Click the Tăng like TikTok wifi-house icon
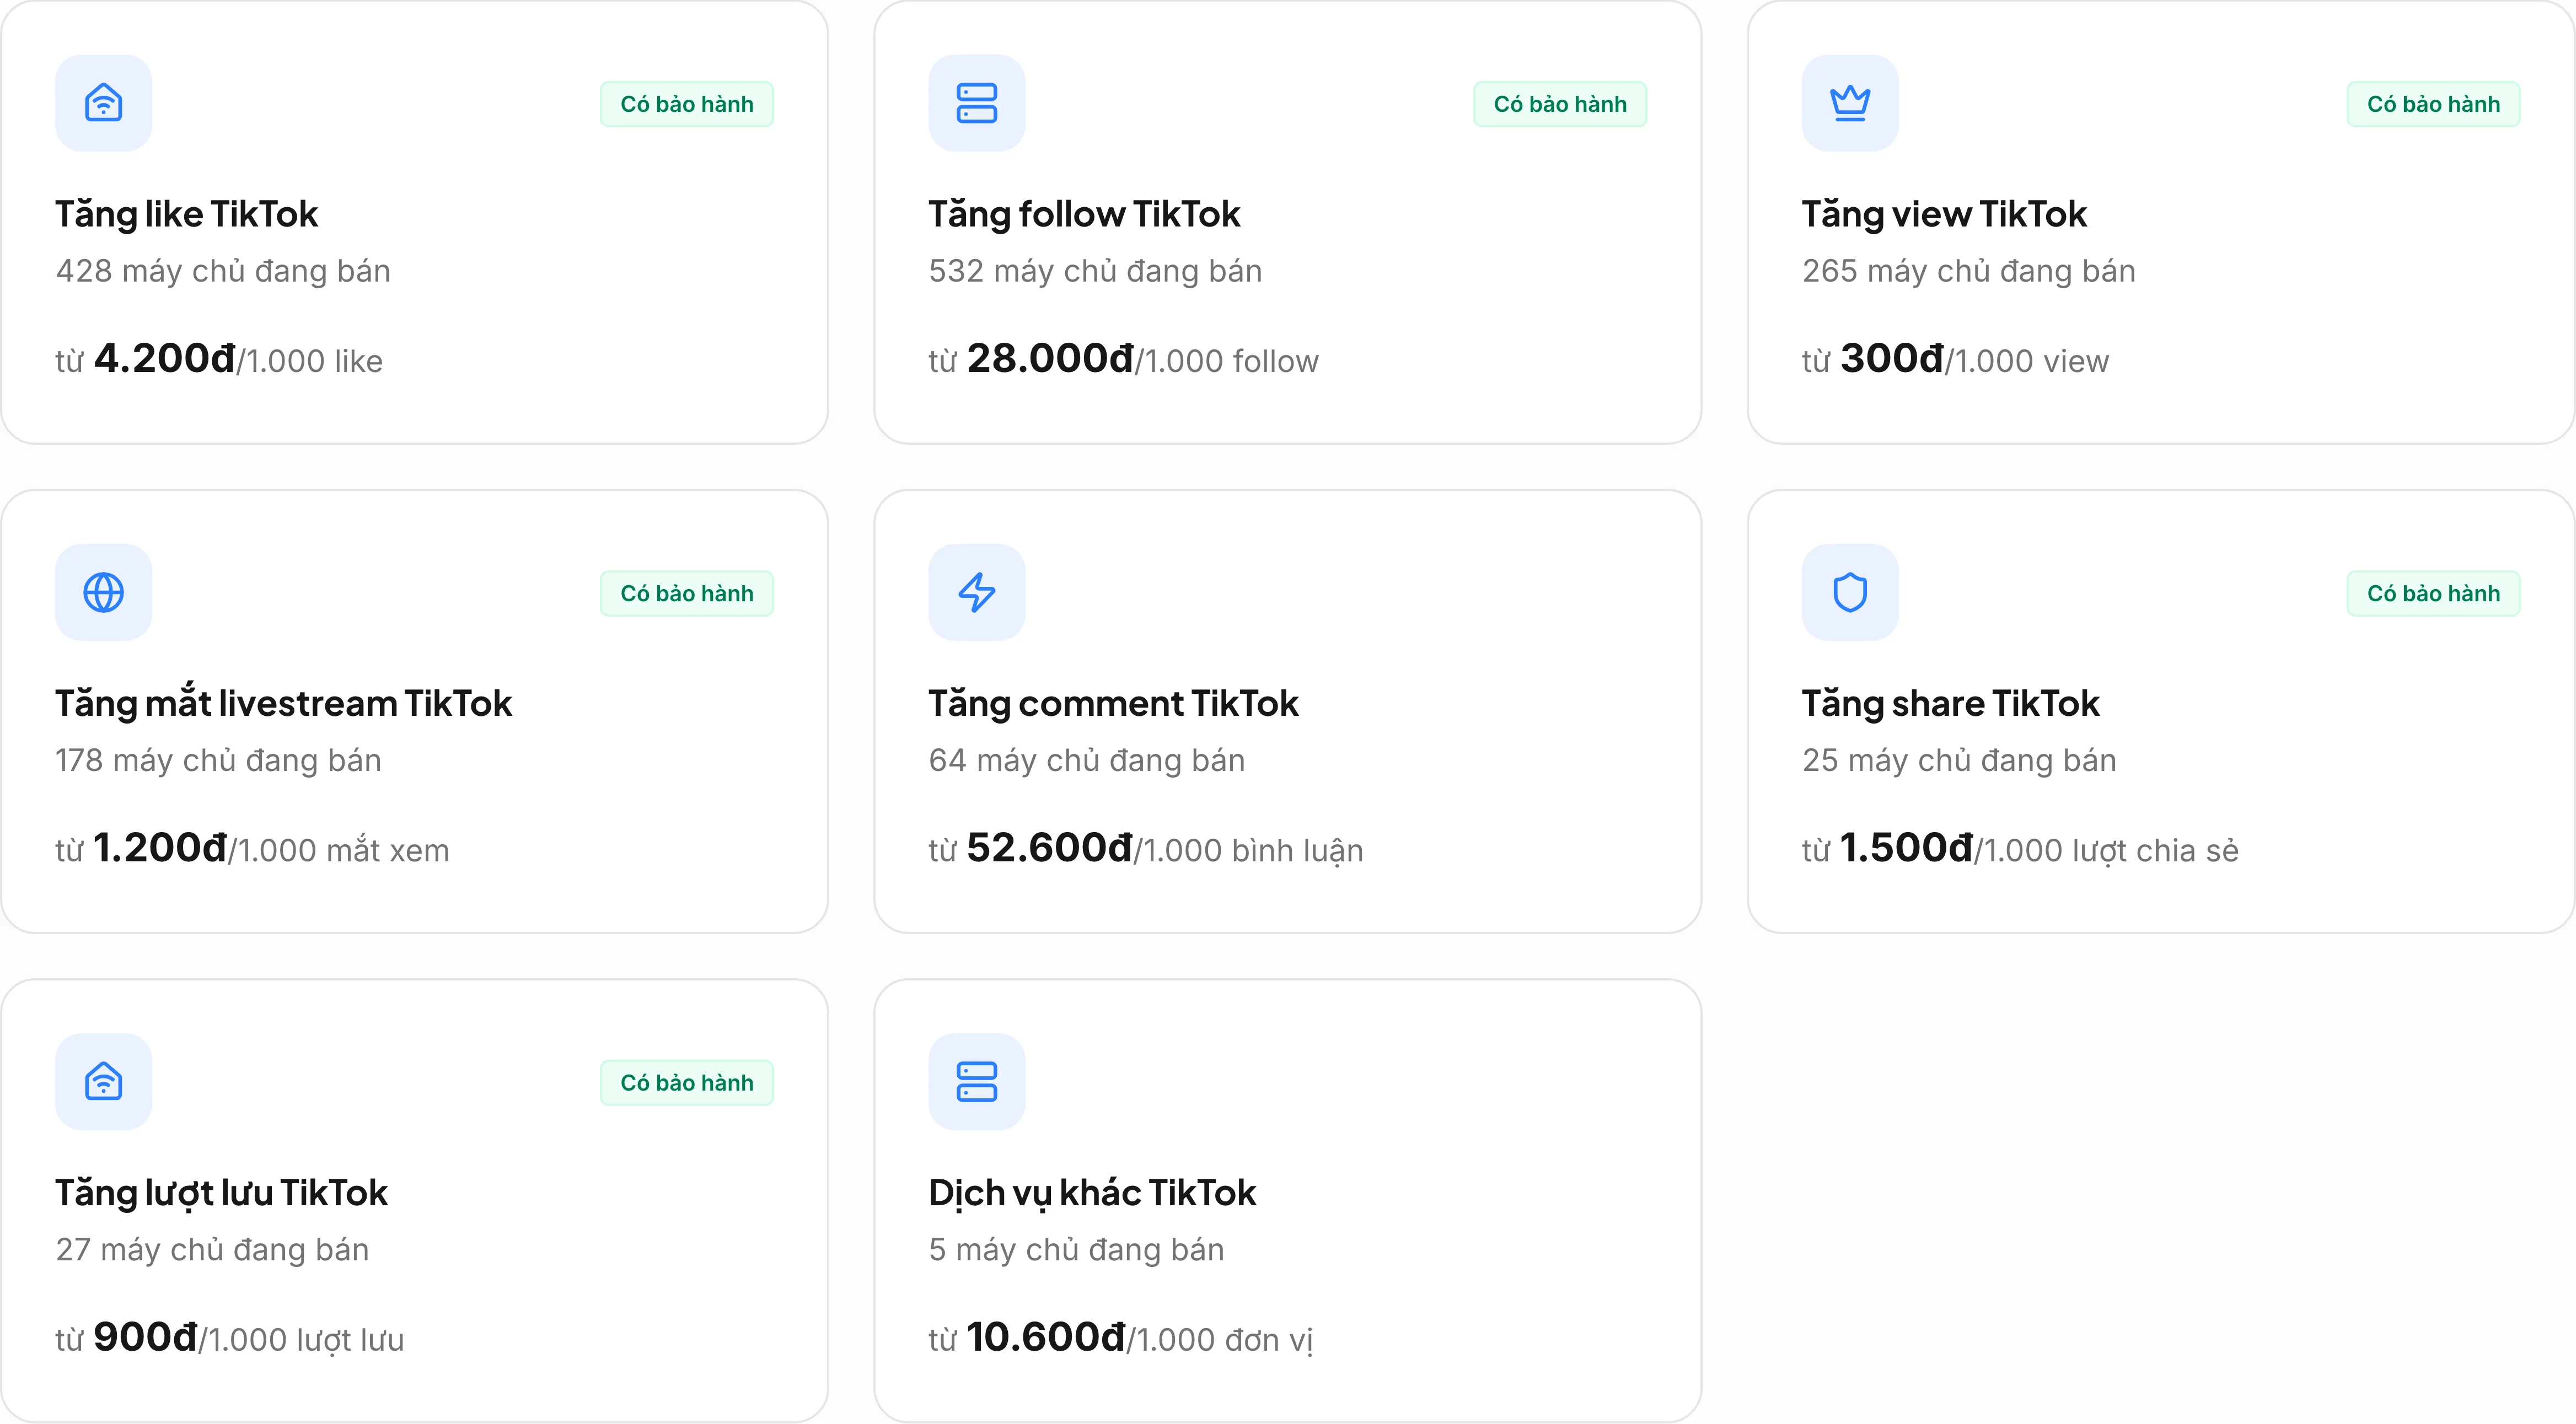Screen dimensions: 2576x1424 click(x=103, y=103)
